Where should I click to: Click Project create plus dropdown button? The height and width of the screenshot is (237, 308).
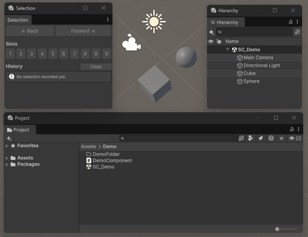(9, 138)
